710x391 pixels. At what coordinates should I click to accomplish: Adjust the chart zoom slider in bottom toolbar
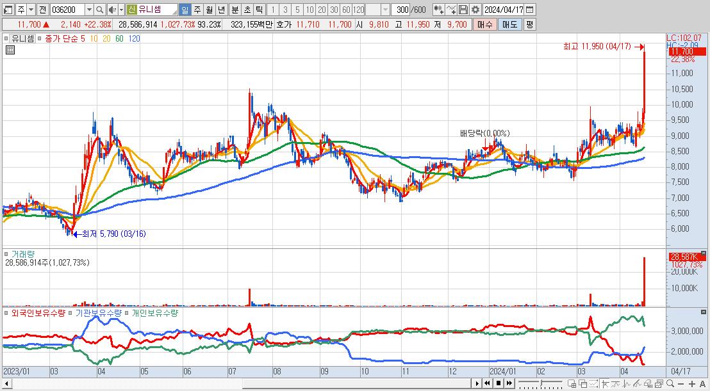pyautogui.click(x=541, y=383)
